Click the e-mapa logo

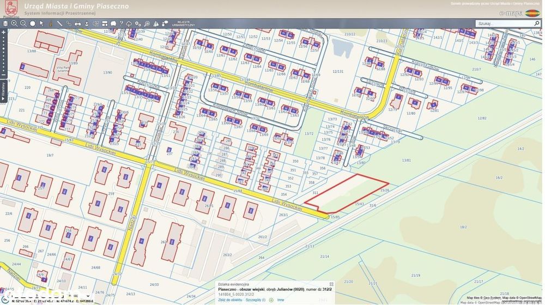coord(519,13)
